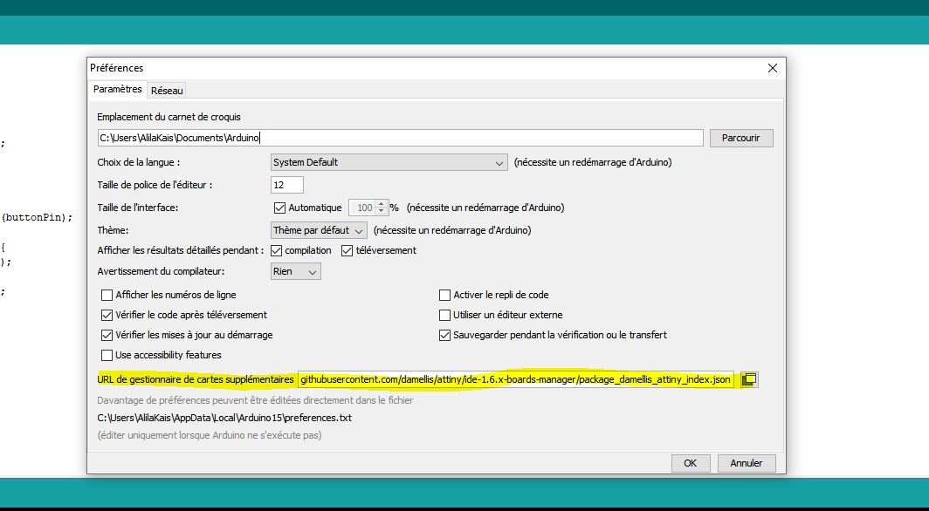Open the compiler warnings Rien dropdown

click(x=296, y=271)
